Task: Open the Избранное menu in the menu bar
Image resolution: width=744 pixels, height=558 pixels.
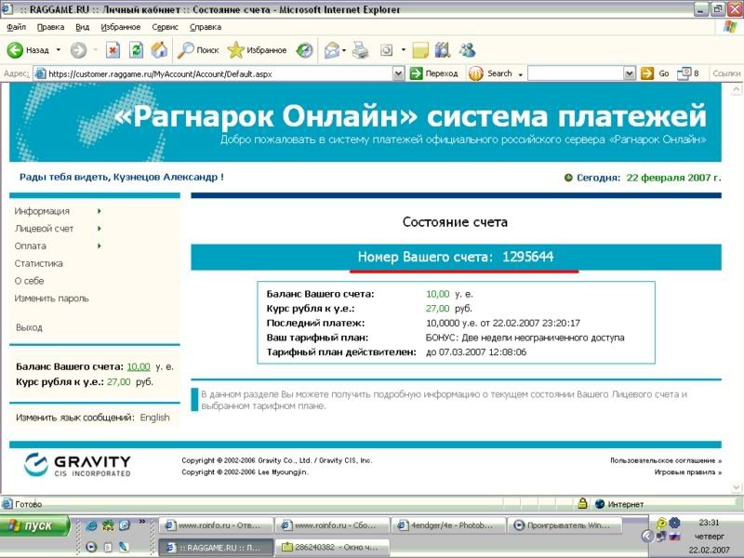Action: point(121,27)
